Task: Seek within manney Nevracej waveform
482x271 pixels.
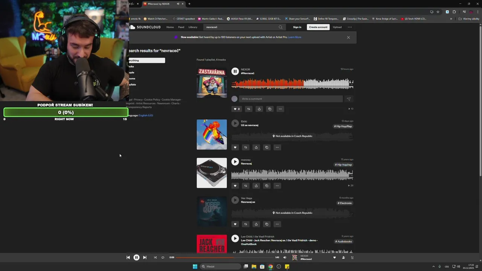Action: click(292, 174)
